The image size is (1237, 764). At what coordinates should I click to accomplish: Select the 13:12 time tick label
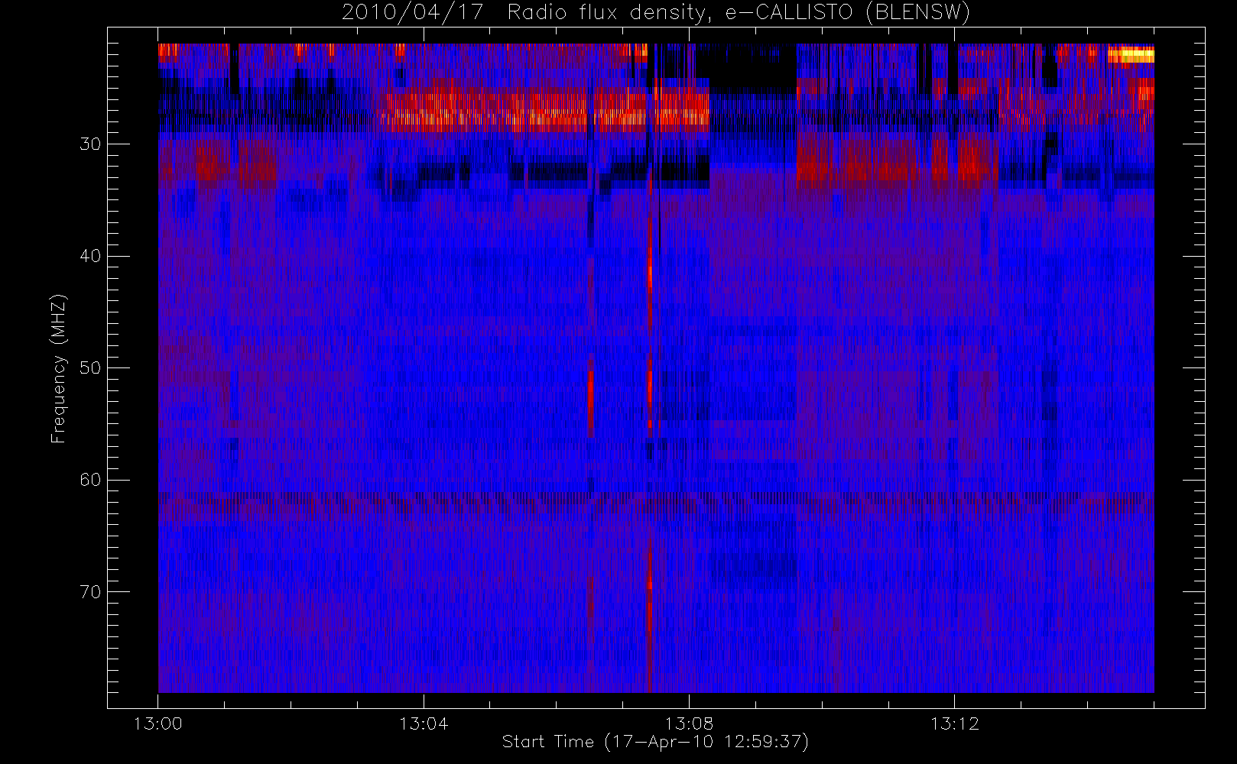(x=954, y=724)
